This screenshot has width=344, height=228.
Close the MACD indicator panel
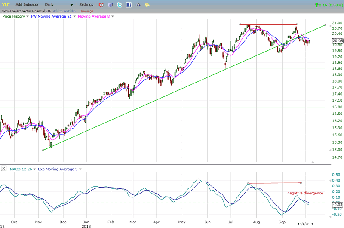[3, 169]
